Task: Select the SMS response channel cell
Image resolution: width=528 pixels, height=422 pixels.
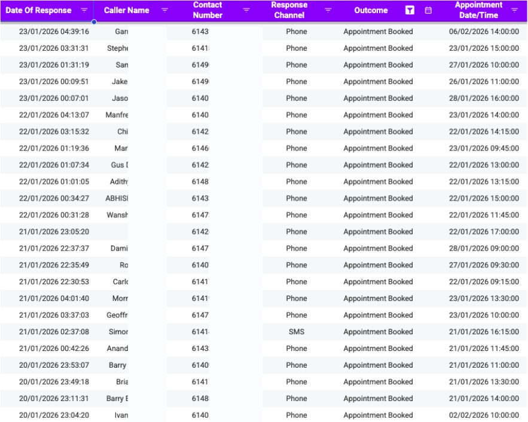Action: (297, 332)
